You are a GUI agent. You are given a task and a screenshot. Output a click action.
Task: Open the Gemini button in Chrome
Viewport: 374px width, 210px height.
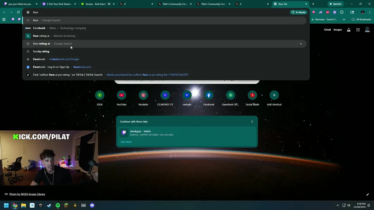[x=335, y=4]
